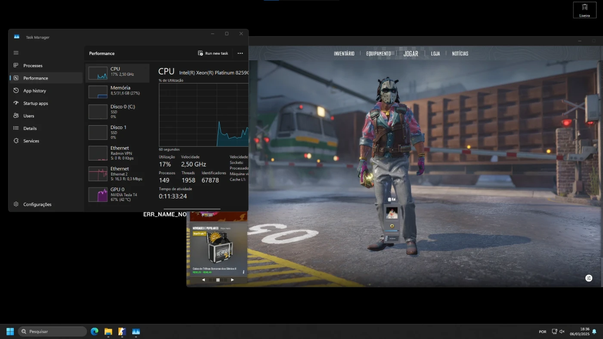Open the Services page
This screenshot has height=339, width=603.
(46, 141)
